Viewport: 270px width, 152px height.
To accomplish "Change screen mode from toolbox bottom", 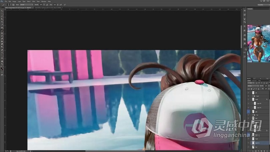I will click(2, 75).
